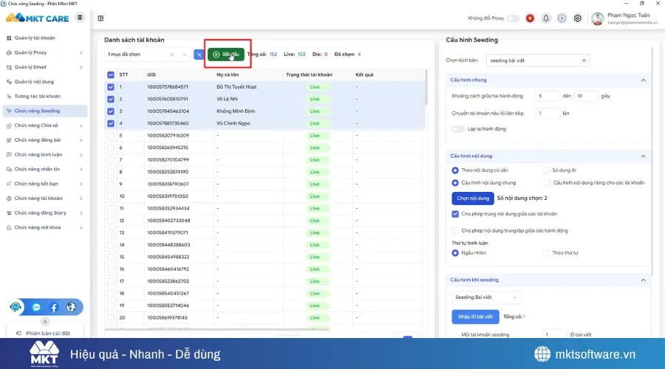This screenshot has width=665, height=369.
Task: Open the '1 mục đã chọn' dropdown arrow
Action: tap(184, 54)
